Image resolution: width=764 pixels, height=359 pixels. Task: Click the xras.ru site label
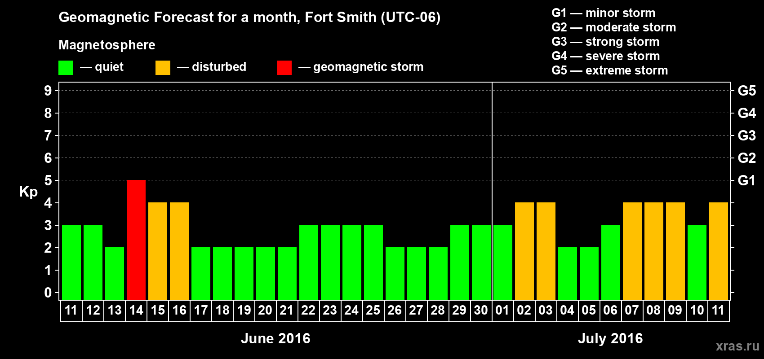pos(737,346)
